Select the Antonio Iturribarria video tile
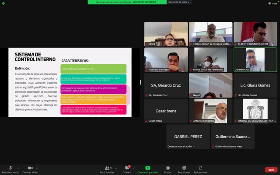 210,111
